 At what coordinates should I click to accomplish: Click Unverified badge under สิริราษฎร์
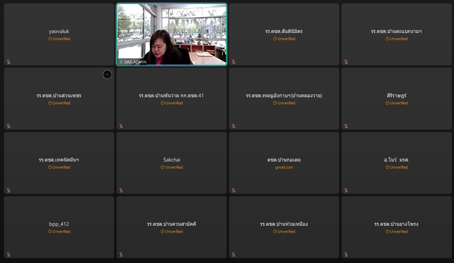coord(397,103)
